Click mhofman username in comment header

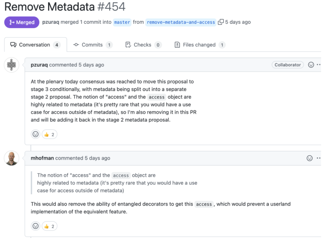(x=42, y=158)
